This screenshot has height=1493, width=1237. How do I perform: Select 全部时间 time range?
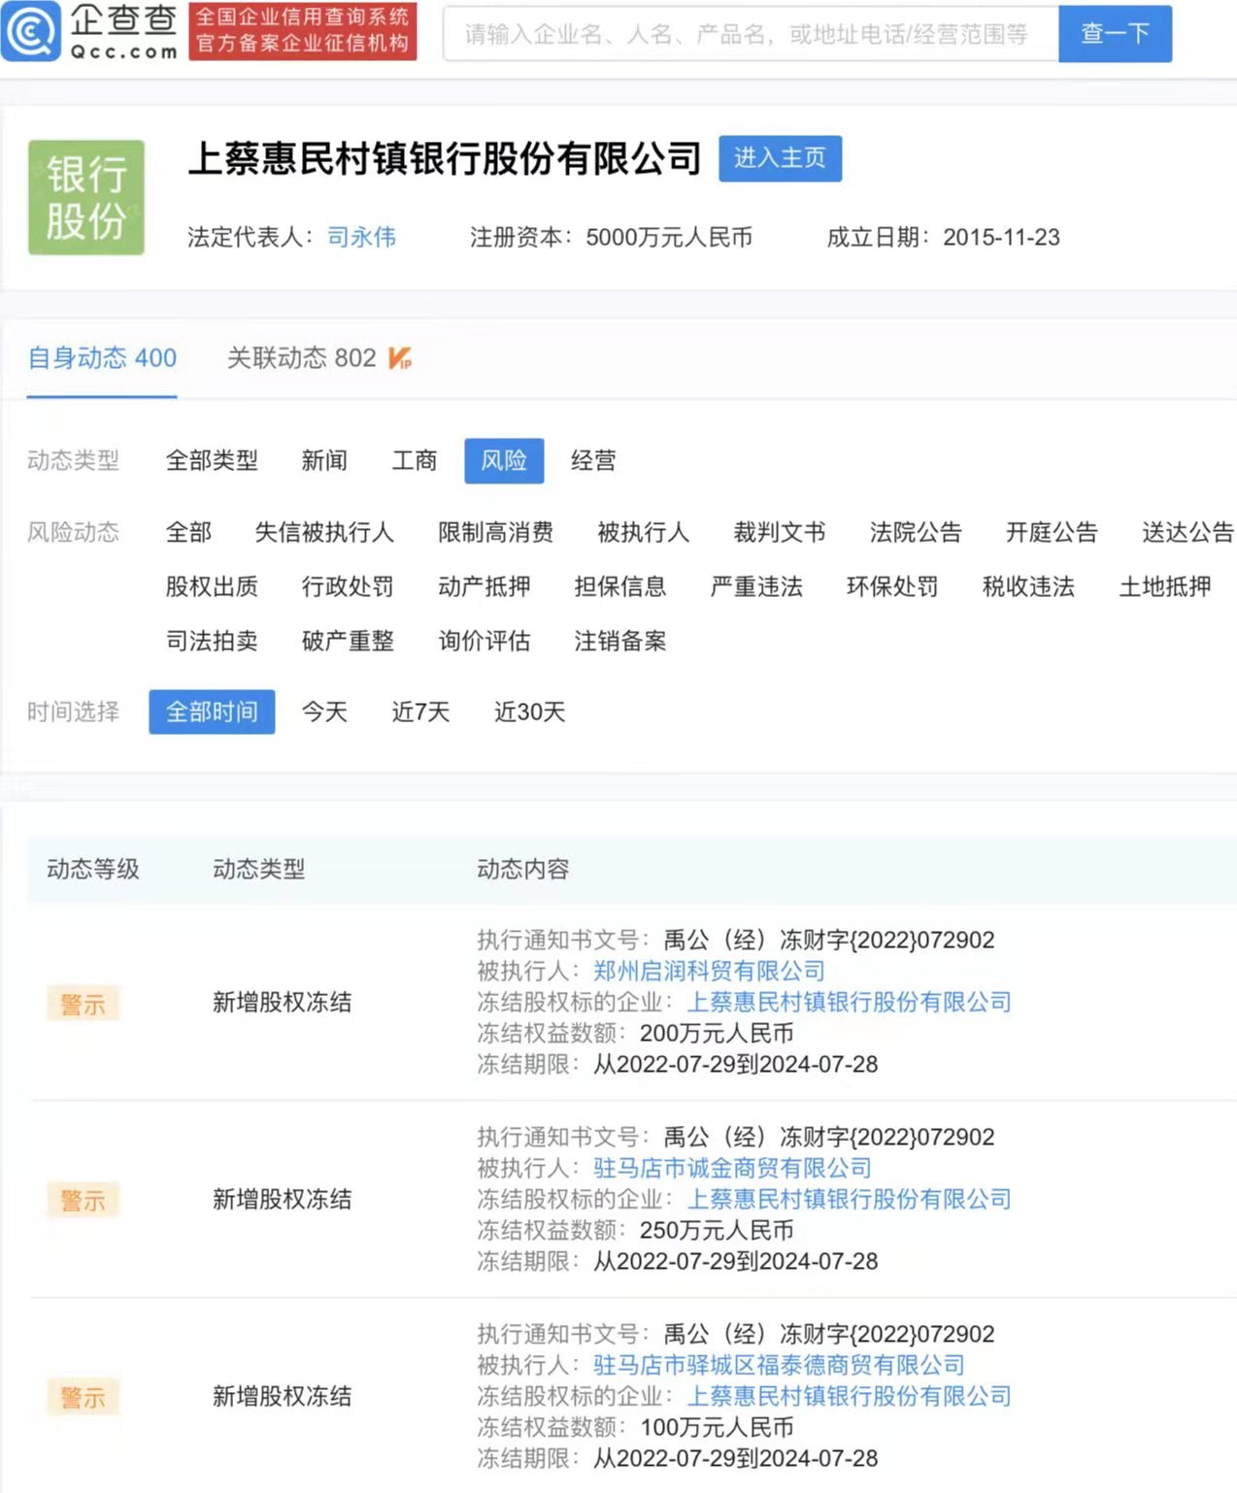212,712
